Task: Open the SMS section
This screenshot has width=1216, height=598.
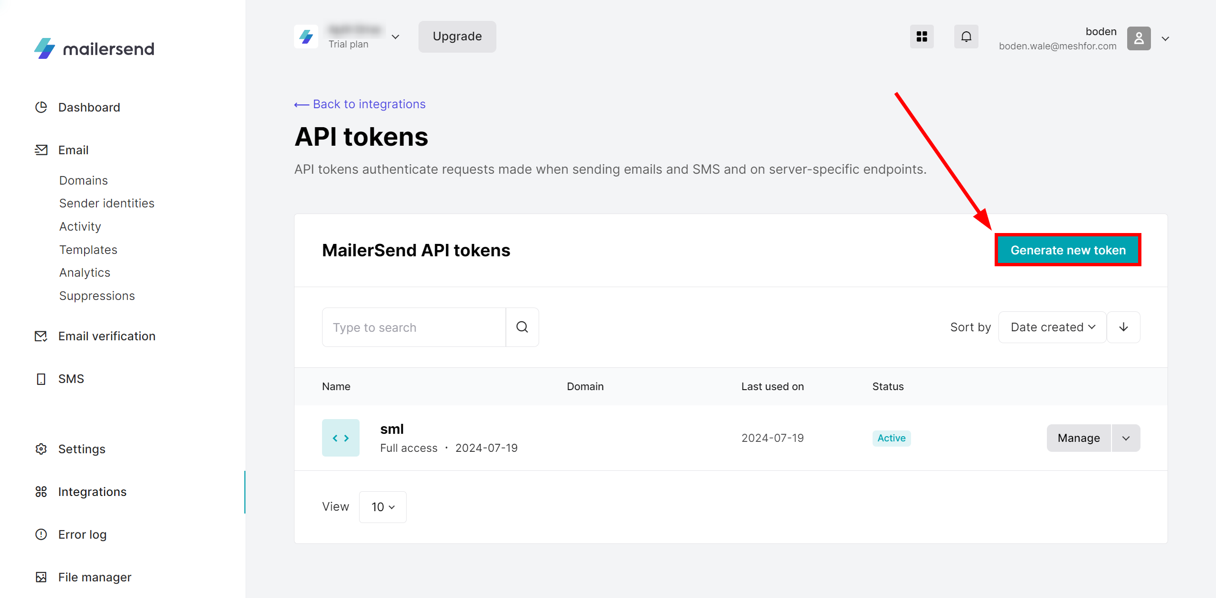Action: (71, 379)
